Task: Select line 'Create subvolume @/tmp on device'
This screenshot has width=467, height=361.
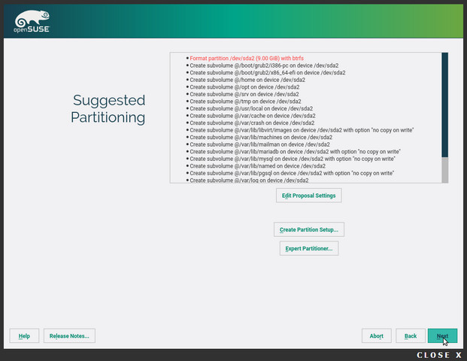Action: pos(245,102)
